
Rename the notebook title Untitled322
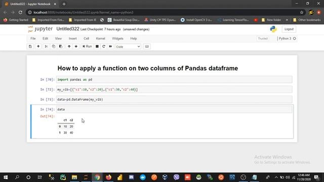point(68,29)
